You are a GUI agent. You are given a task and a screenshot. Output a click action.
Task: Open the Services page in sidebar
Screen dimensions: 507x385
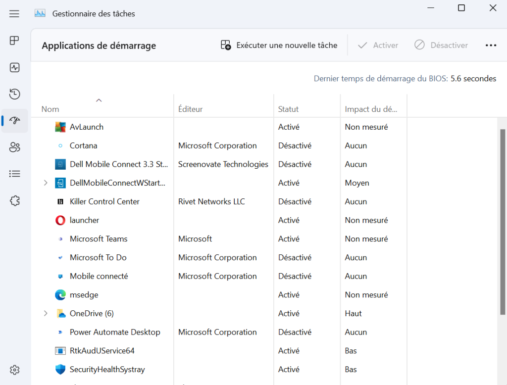14,201
